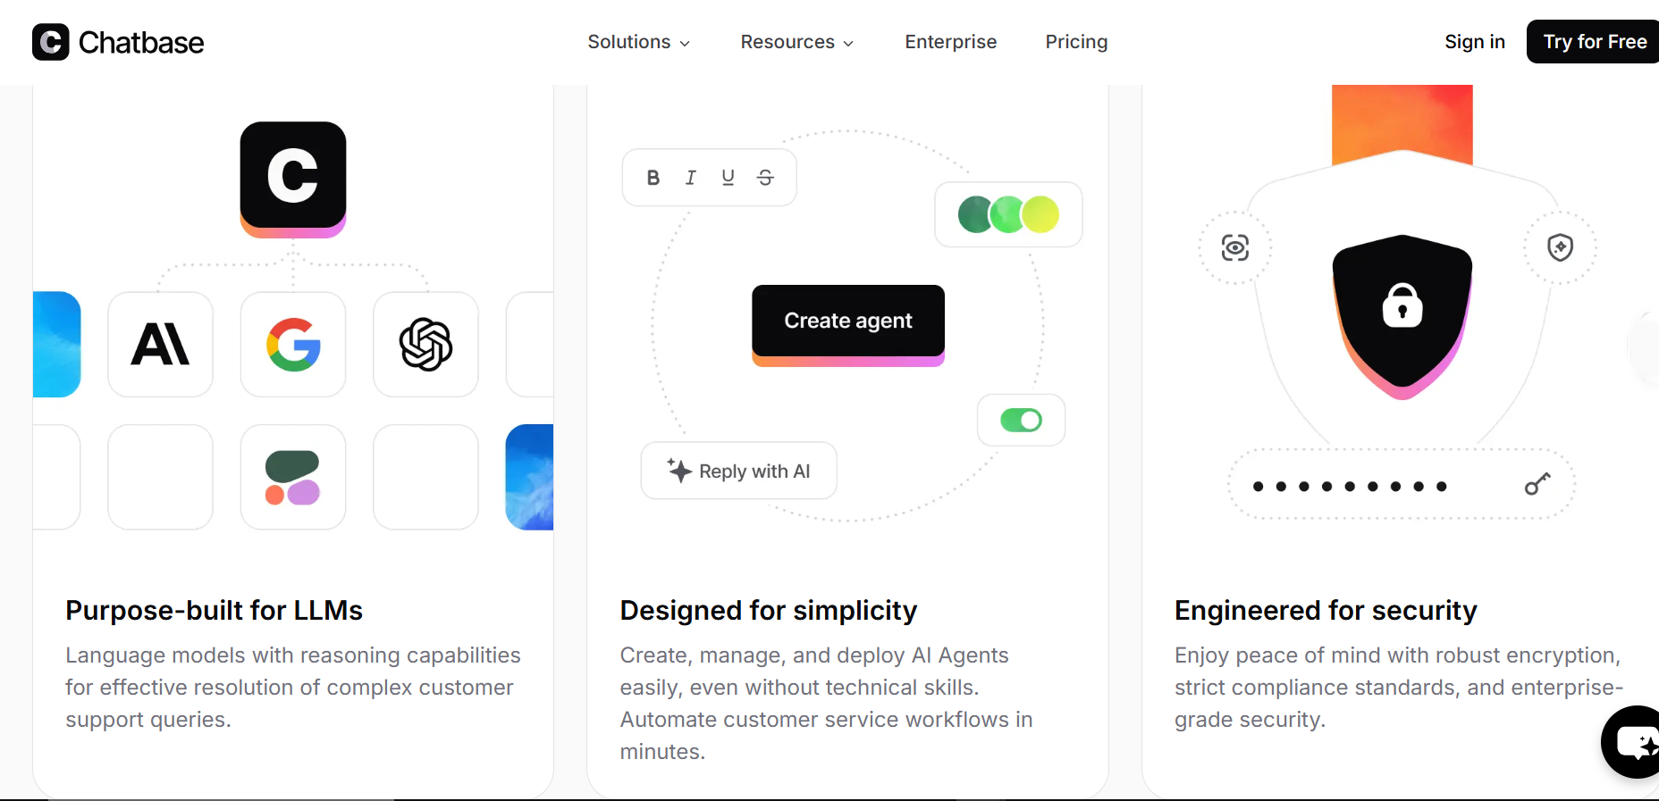Image resolution: width=1659 pixels, height=801 pixels.
Task: Click the Purpose-built for LLMs heading
Action: pyautogui.click(x=214, y=610)
